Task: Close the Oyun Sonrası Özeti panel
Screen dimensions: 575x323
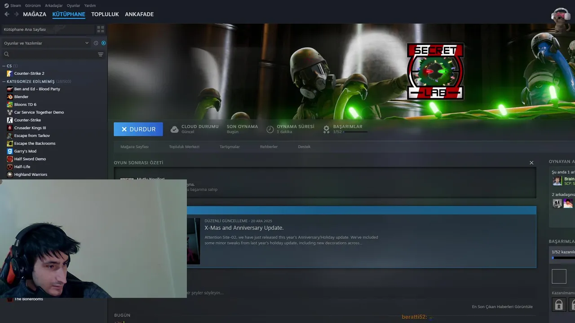Action: (531, 163)
